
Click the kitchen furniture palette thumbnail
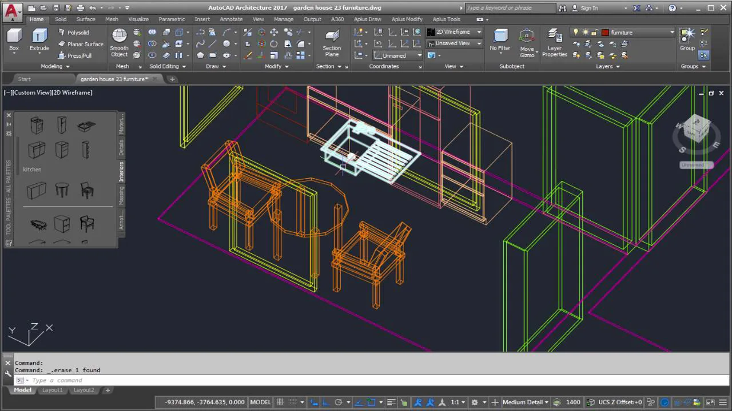37,124
